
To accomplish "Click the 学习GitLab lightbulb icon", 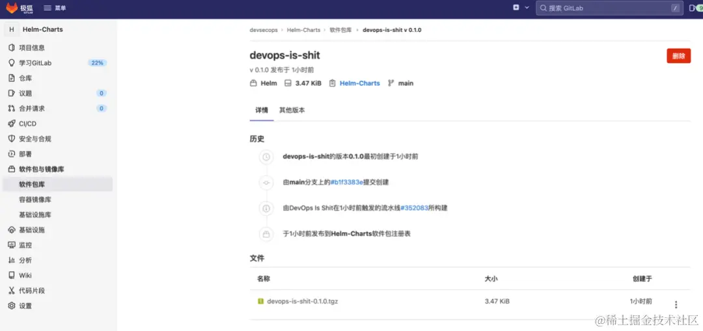I will point(12,62).
